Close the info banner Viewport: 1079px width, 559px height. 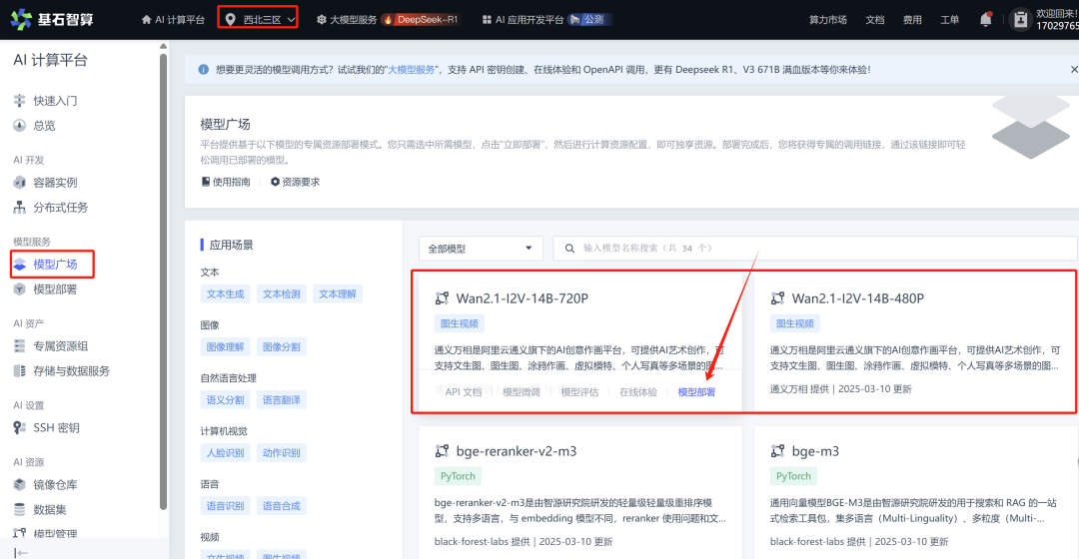click(1073, 70)
